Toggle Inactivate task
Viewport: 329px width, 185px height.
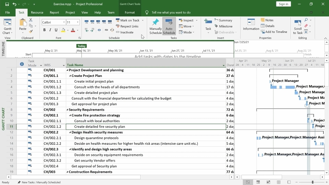tap(125, 32)
